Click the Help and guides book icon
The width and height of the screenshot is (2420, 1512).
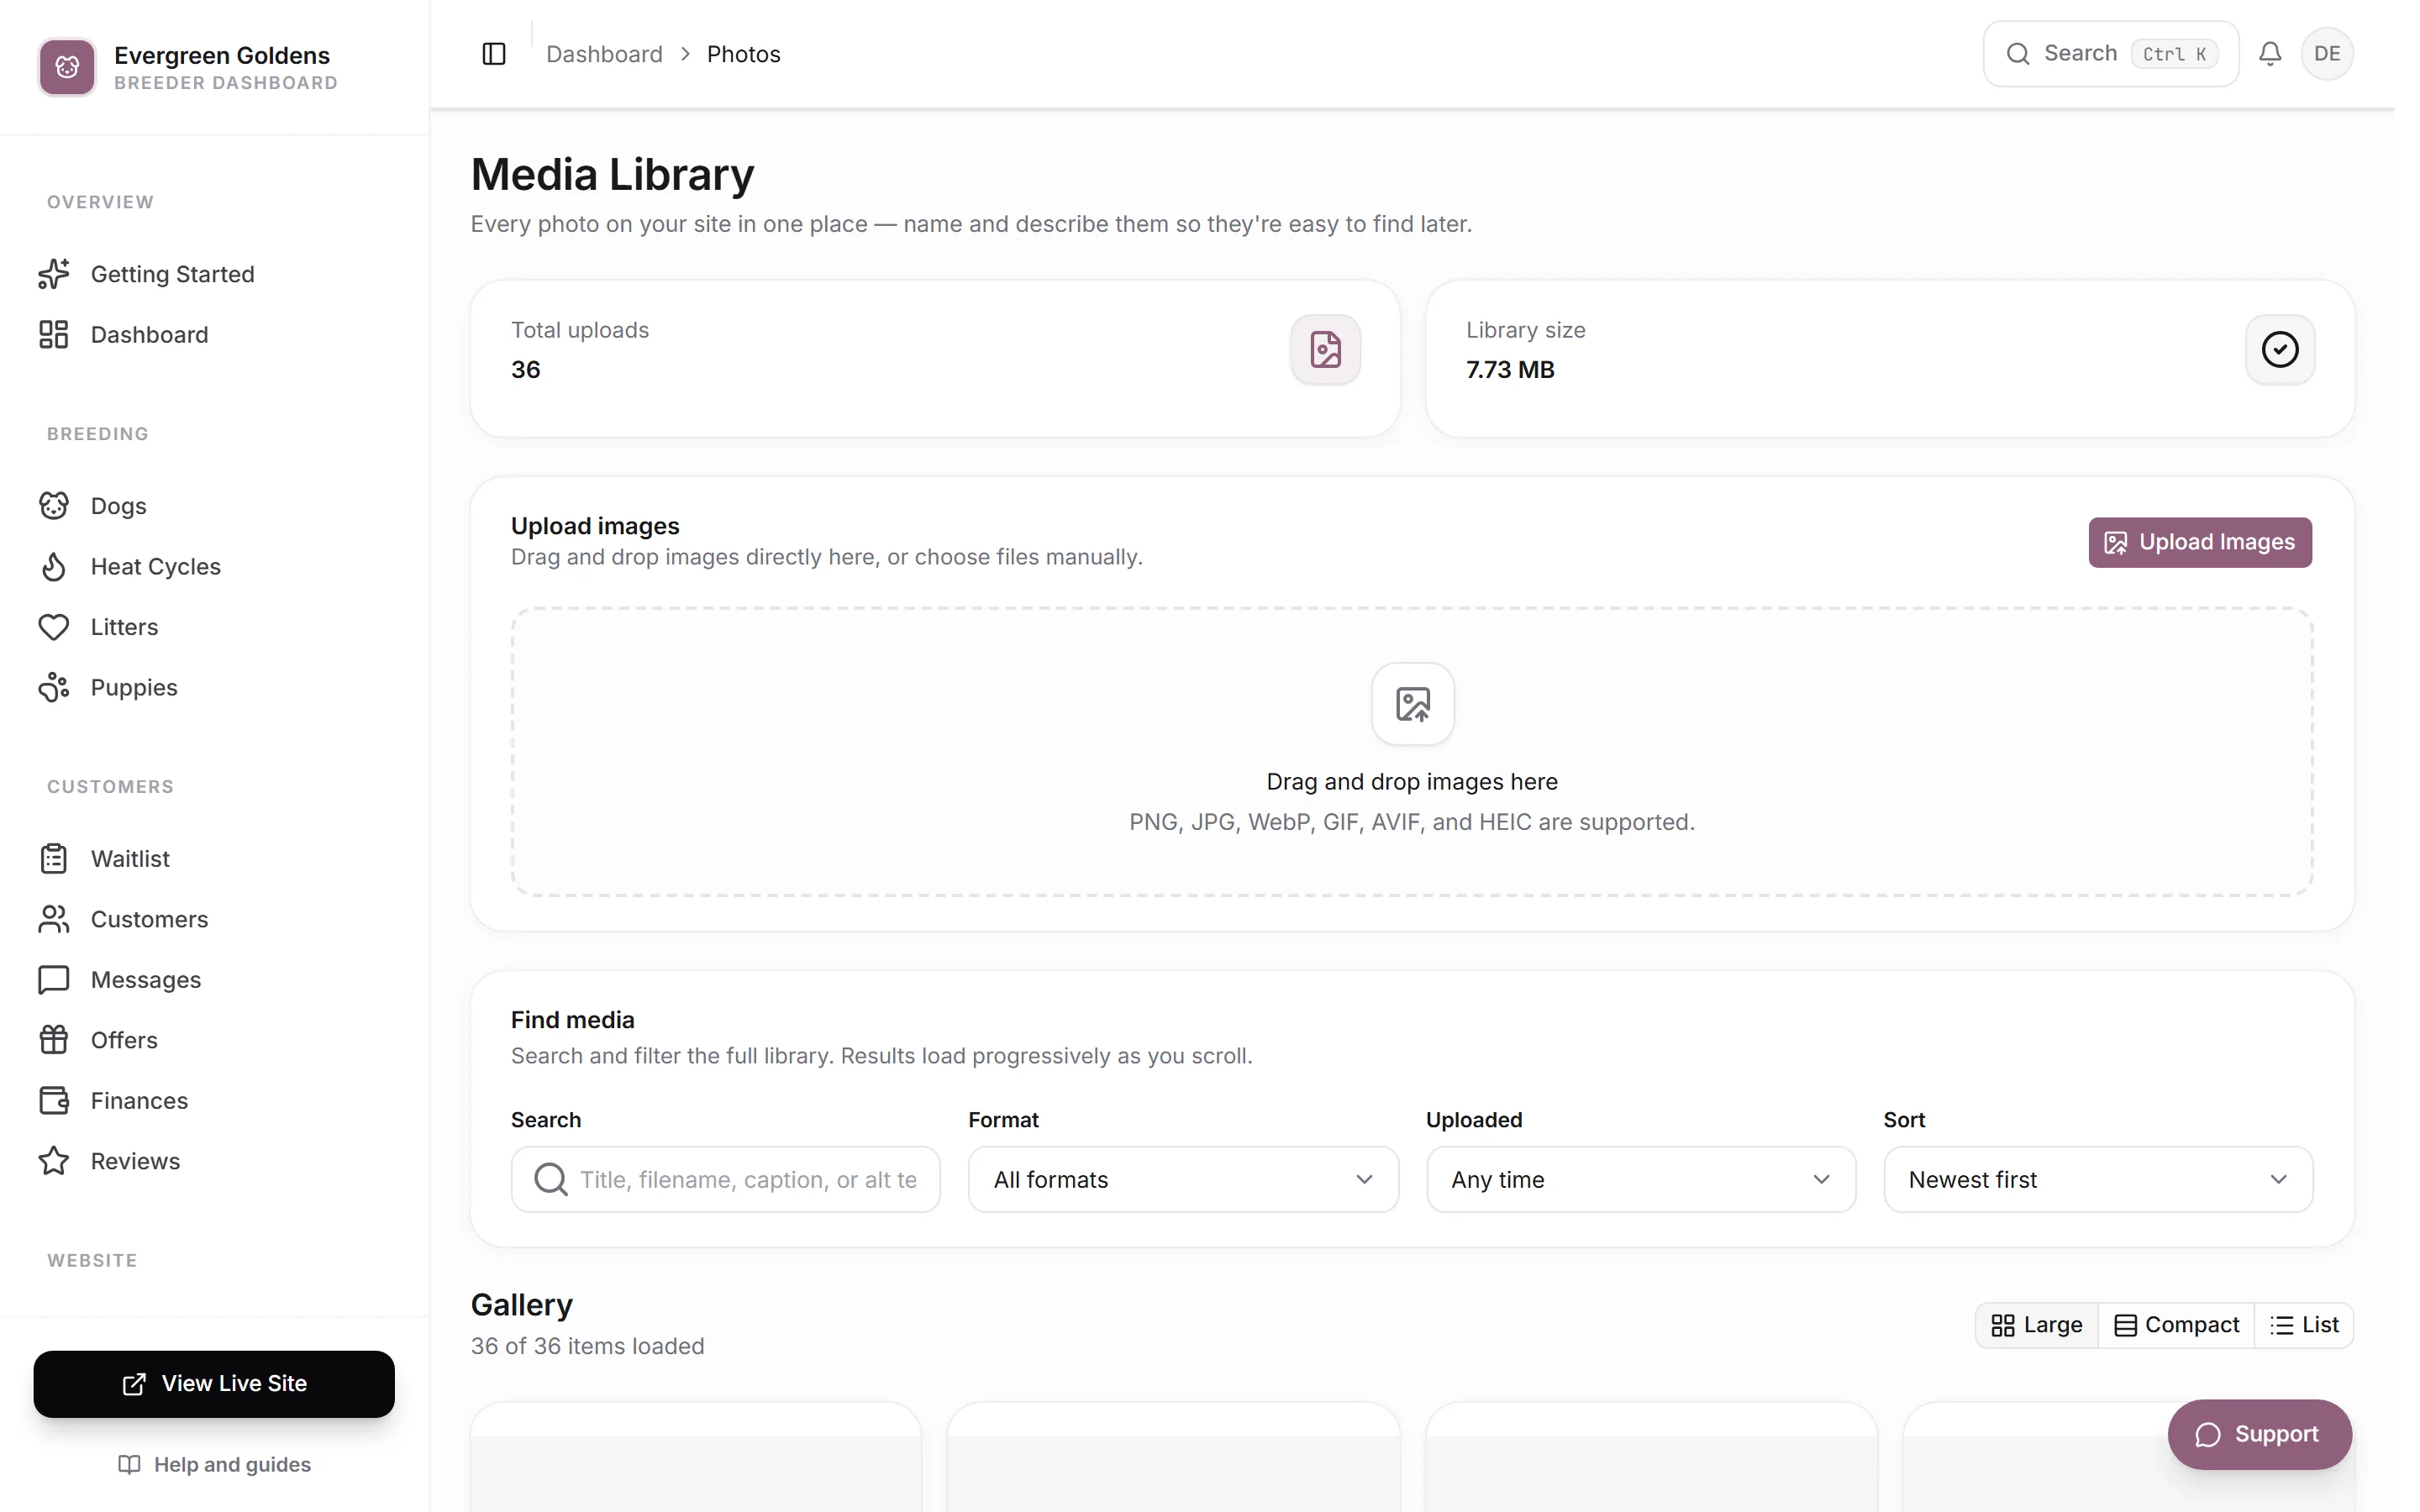[129, 1464]
